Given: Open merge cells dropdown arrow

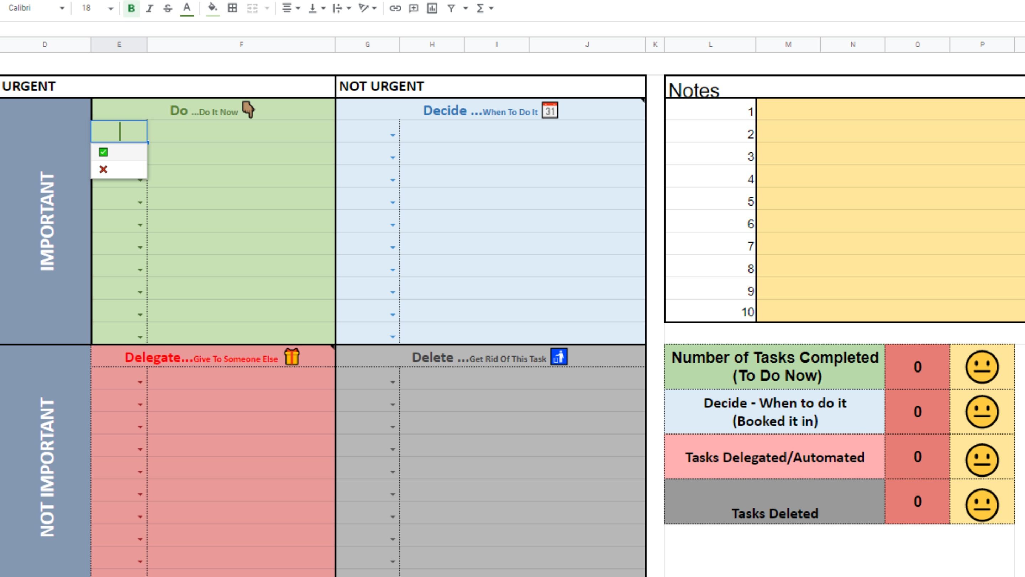Looking at the screenshot, I should pyautogui.click(x=267, y=8).
